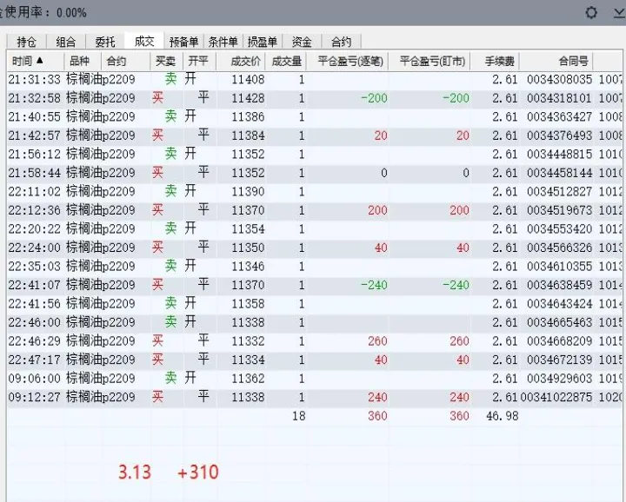Click the -200 value in the 平仓盈亏(逐笔) column
Screen dimensions: 626x502
click(x=374, y=98)
